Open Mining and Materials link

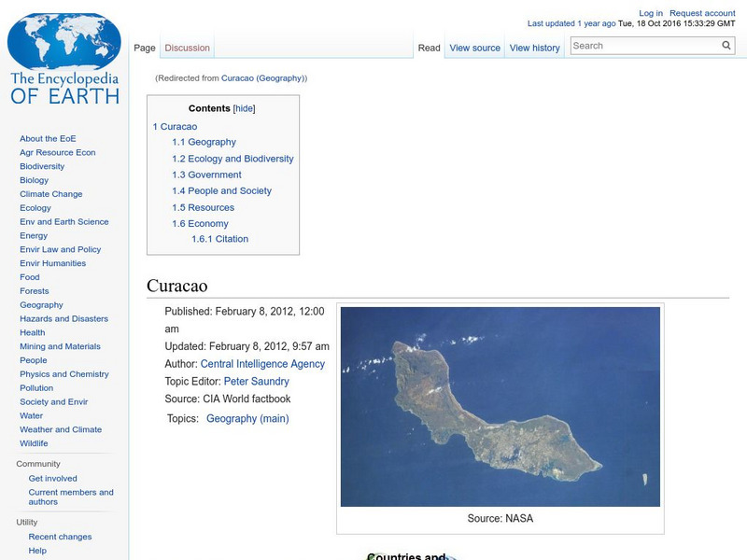(60, 346)
